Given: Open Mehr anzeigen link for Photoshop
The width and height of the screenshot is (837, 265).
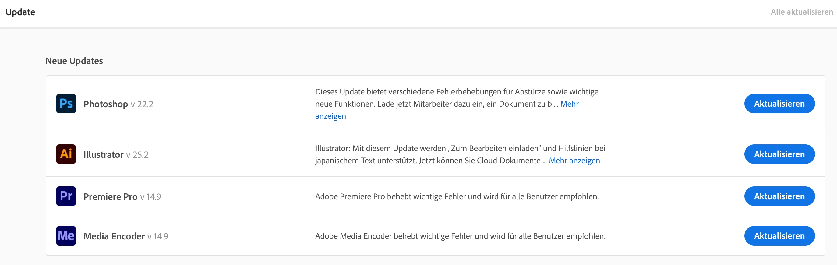Looking at the screenshot, I should (569, 104).
